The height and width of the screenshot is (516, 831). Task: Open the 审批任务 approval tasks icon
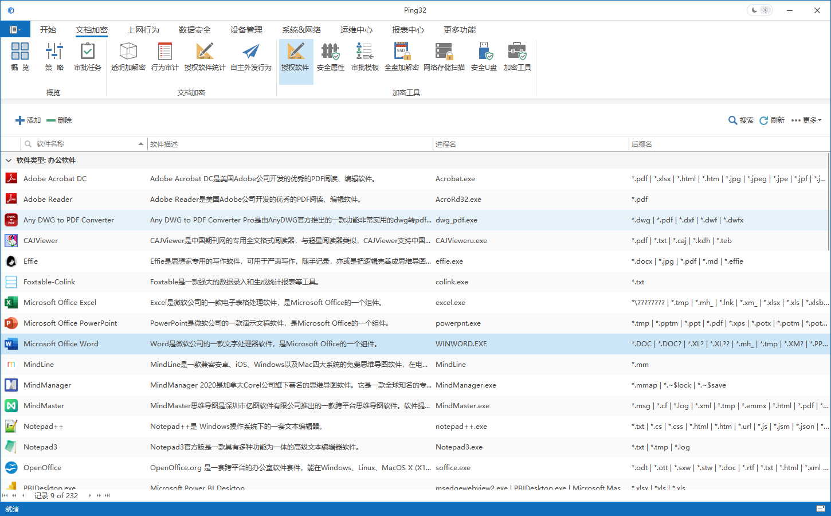(88, 57)
